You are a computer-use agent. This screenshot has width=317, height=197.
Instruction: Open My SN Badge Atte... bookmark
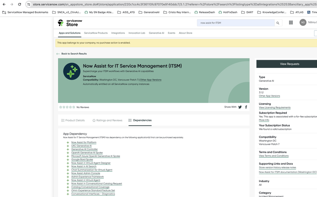tap(99, 12)
